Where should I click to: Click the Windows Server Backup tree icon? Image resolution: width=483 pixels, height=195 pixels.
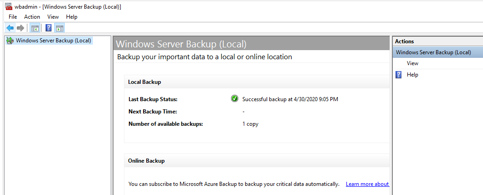tap(10, 41)
